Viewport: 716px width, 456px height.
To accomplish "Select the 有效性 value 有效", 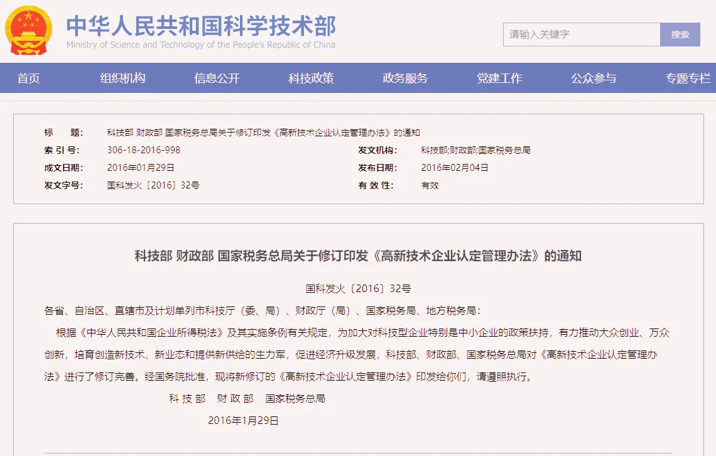I will click(x=430, y=185).
